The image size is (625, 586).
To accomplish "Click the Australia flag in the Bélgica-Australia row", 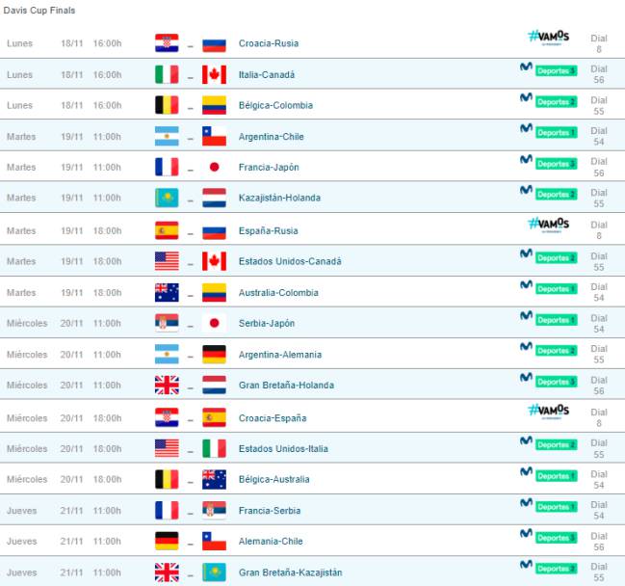I will tap(214, 479).
